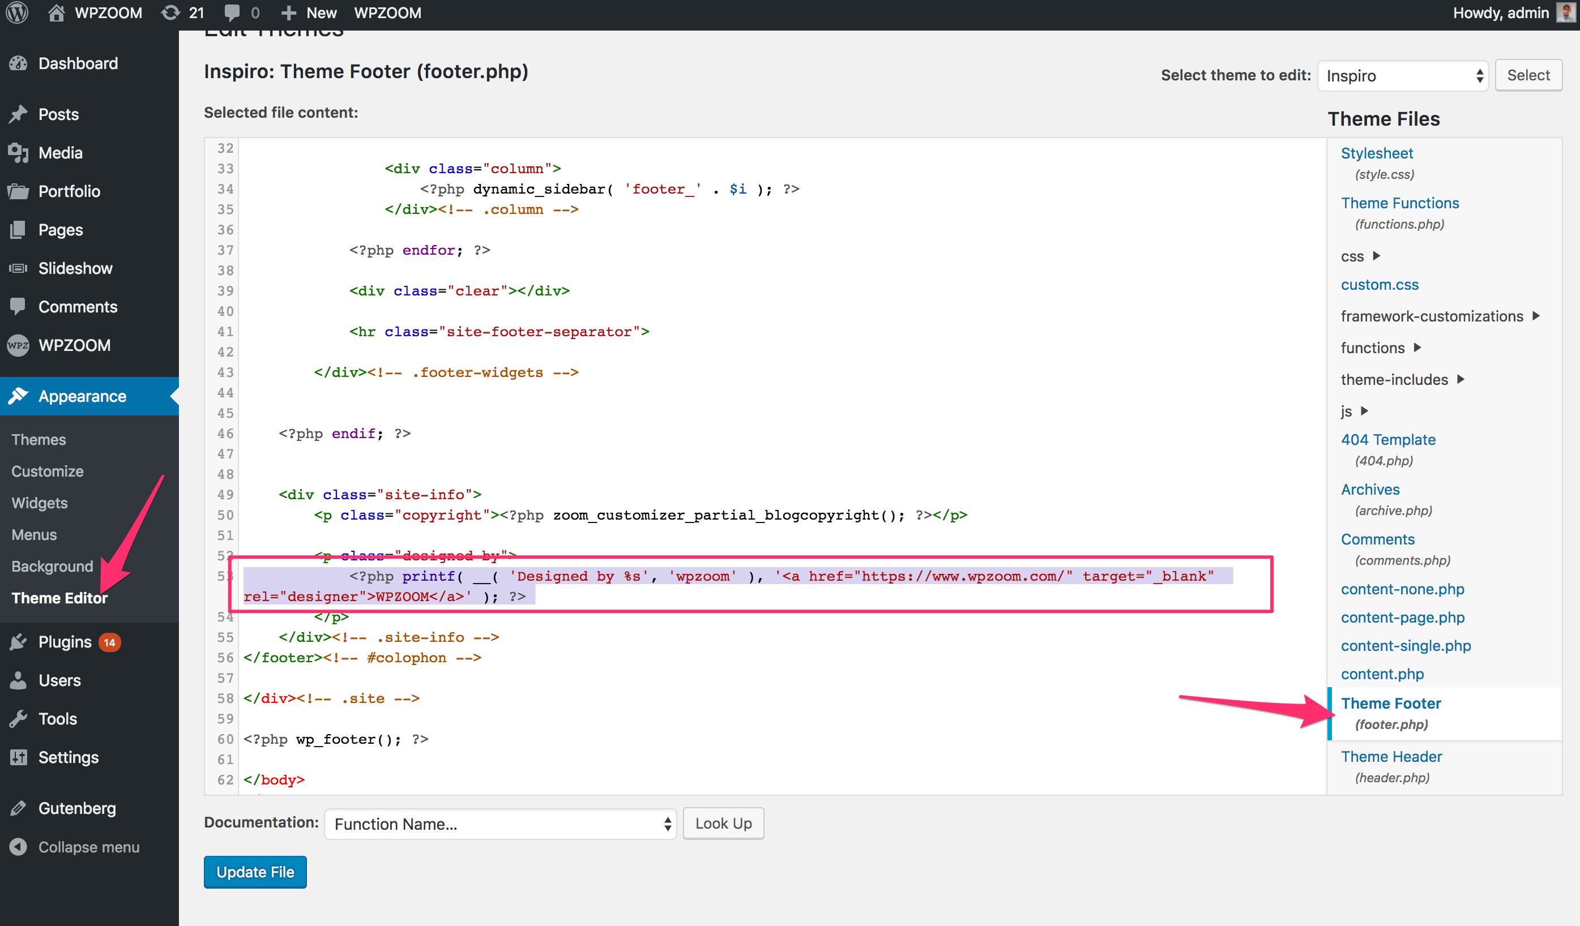Open the Select theme to edit dropdown

pyautogui.click(x=1403, y=76)
